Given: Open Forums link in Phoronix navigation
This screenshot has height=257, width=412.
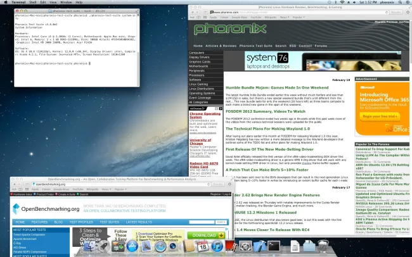Looking at the screenshot, I should click(321, 46).
